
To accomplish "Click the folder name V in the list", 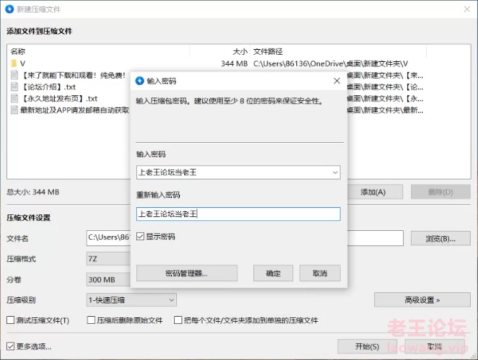I will 22,63.
